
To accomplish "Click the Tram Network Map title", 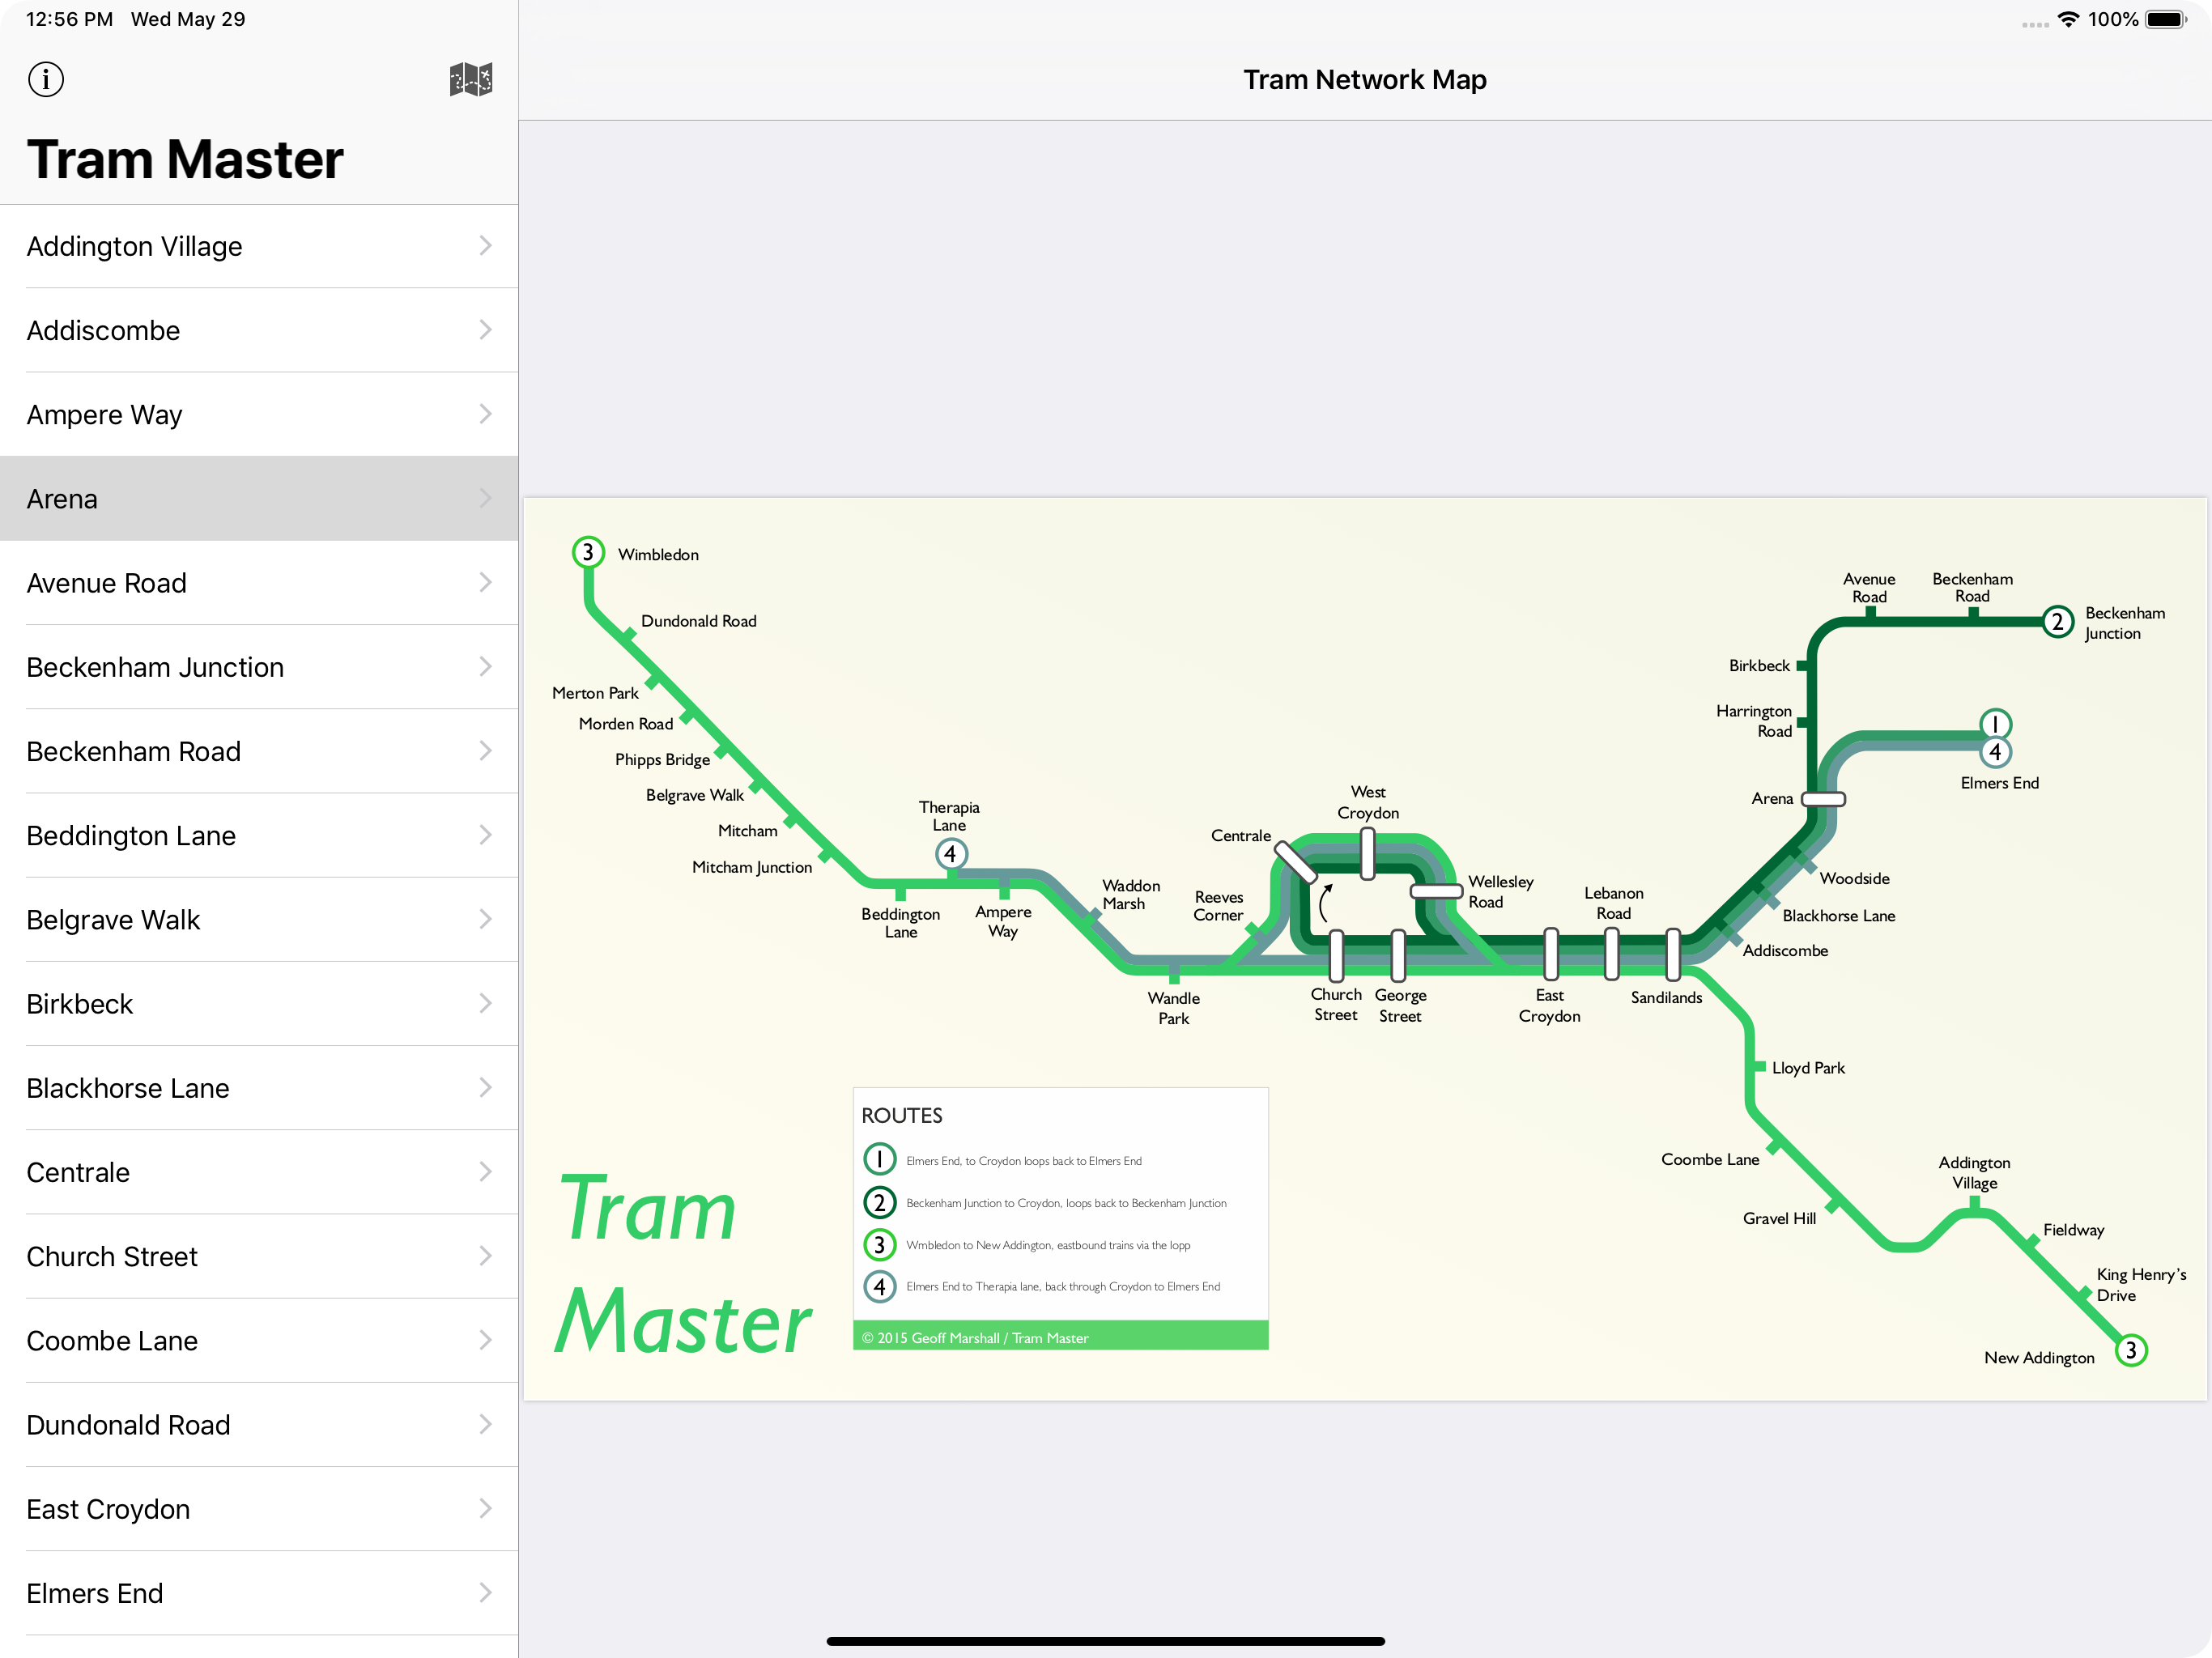I will coord(1364,79).
